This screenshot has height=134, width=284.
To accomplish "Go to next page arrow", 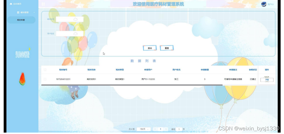I will coord(166,129).
